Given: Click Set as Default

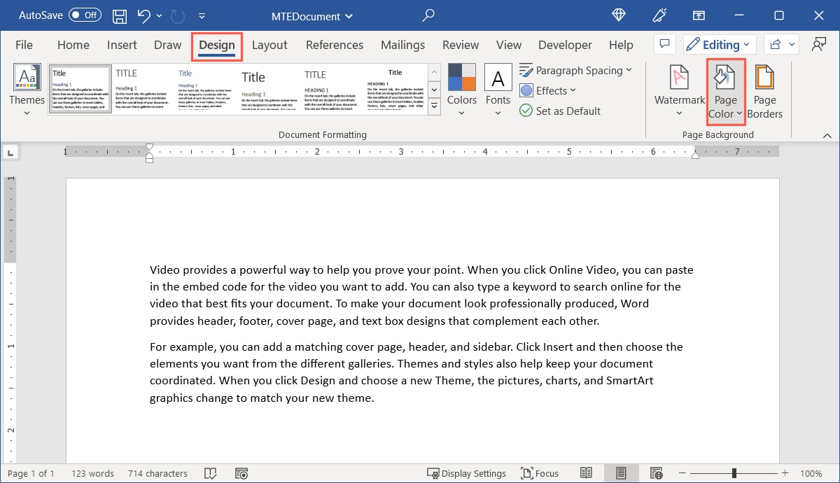Looking at the screenshot, I should pos(560,111).
